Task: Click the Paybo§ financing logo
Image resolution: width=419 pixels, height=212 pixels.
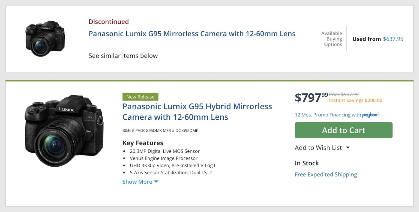Action: [x=370, y=115]
